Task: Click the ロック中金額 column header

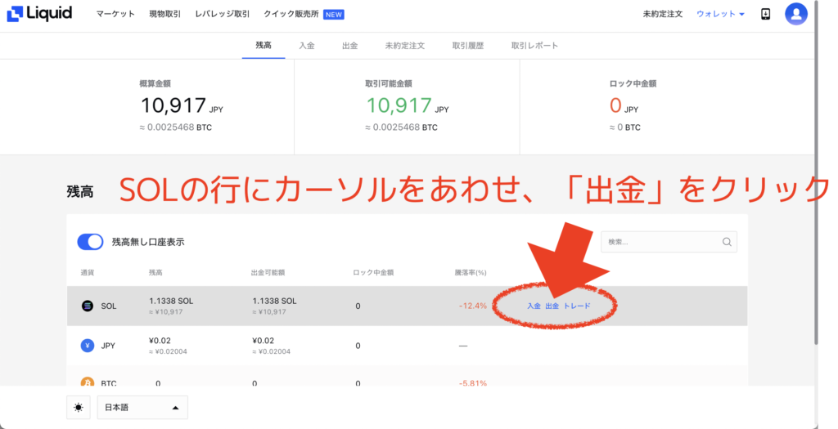Action: tap(373, 273)
